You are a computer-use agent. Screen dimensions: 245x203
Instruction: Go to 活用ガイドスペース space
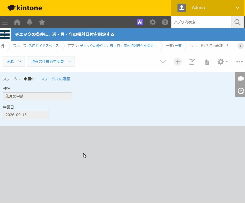click(x=44, y=46)
